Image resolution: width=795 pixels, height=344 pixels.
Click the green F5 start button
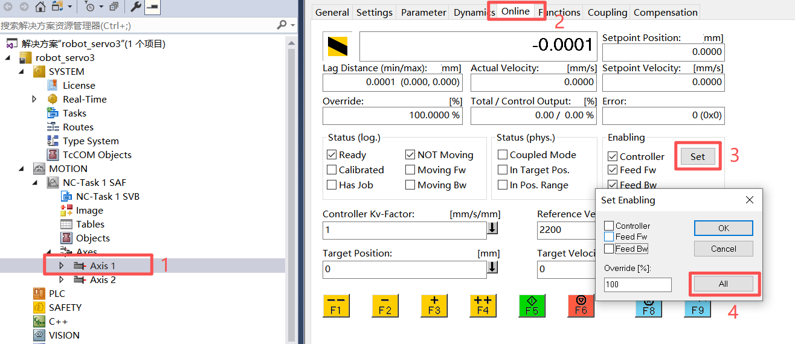pos(531,306)
